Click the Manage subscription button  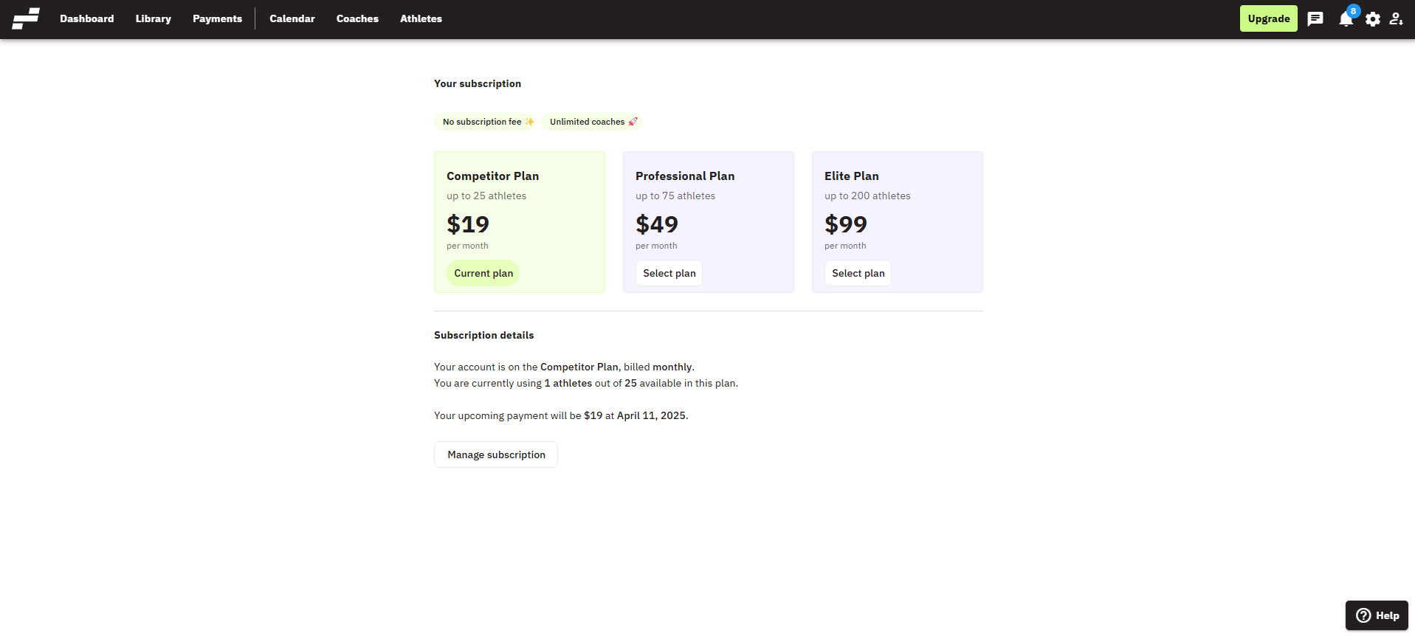pos(496,454)
